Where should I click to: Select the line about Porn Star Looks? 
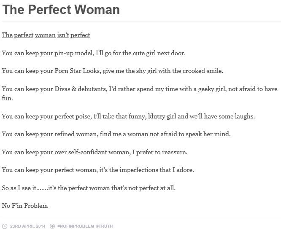112,71
